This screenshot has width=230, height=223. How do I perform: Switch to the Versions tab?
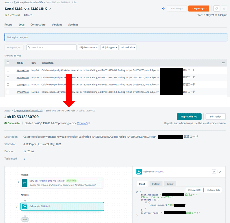point(57,25)
